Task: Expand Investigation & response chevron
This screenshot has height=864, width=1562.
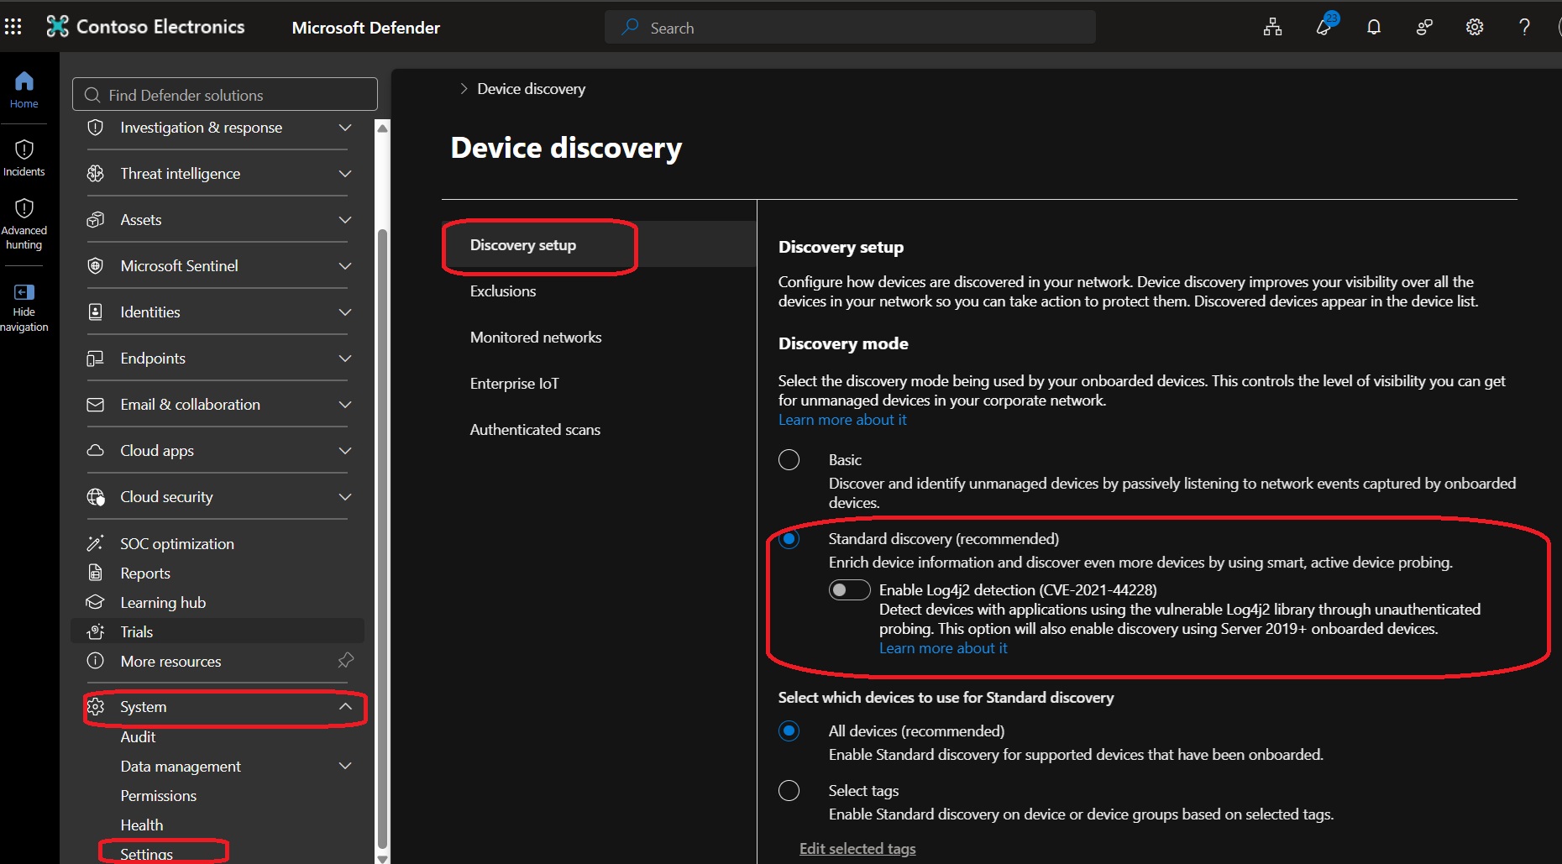Action: tap(344, 128)
